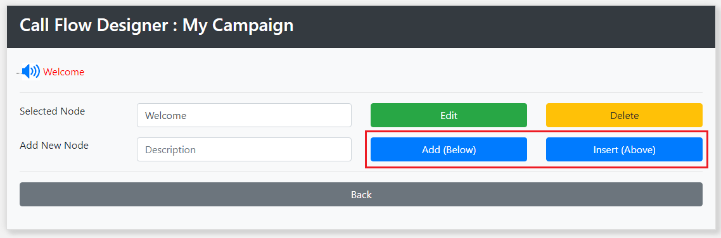Image resolution: width=721 pixels, height=238 pixels.
Task: Click the Insert (Above) button
Action: 624,149
